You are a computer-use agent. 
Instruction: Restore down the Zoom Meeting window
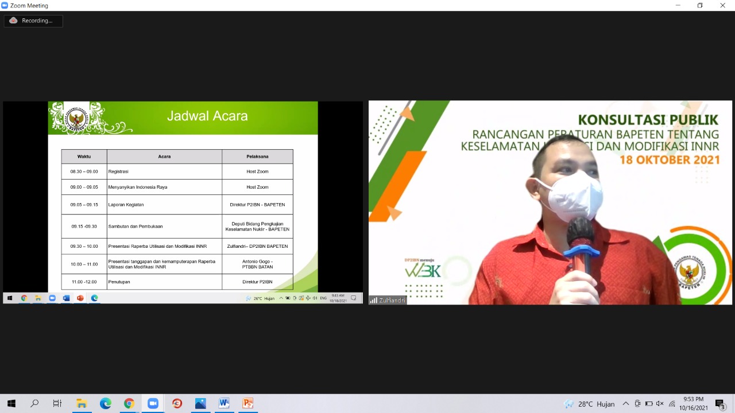pos(700,5)
